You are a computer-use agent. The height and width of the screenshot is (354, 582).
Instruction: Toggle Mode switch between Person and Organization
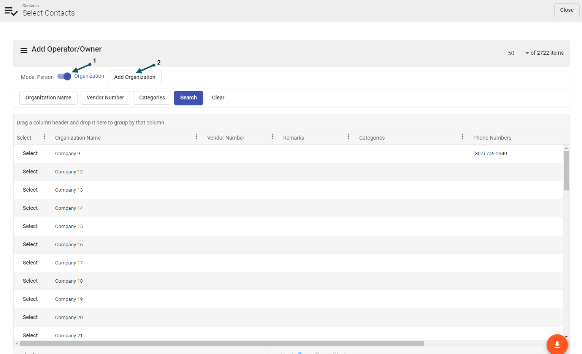tap(64, 76)
